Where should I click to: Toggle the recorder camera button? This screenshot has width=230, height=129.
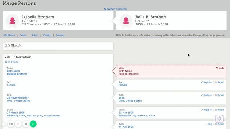point(11,124)
